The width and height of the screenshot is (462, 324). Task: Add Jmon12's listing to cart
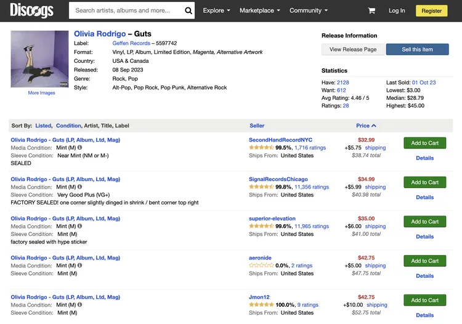424,300
